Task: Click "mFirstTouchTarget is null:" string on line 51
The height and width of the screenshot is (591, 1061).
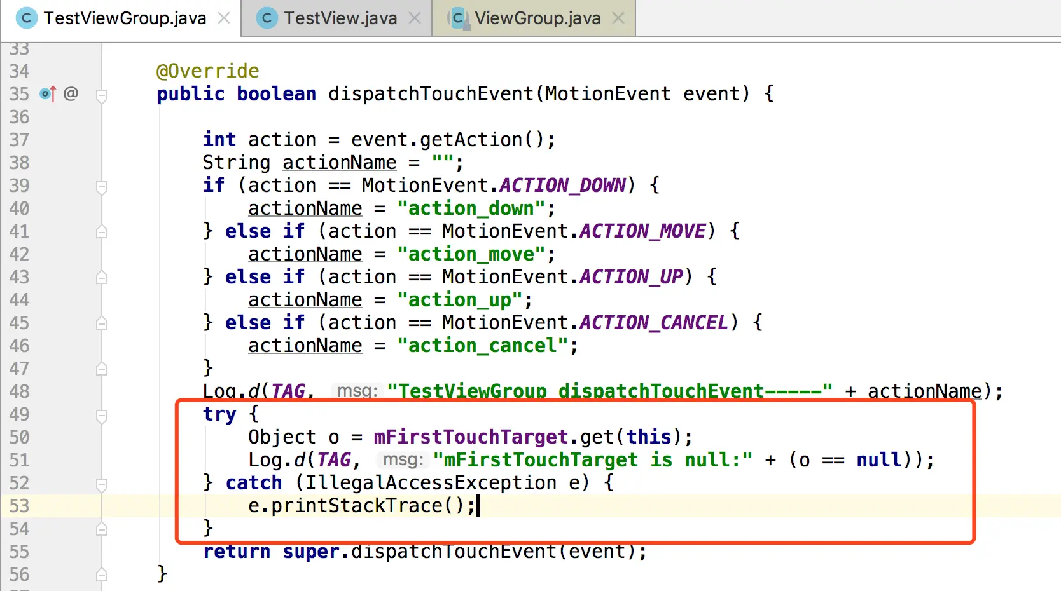Action: click(x=592, y=460)
